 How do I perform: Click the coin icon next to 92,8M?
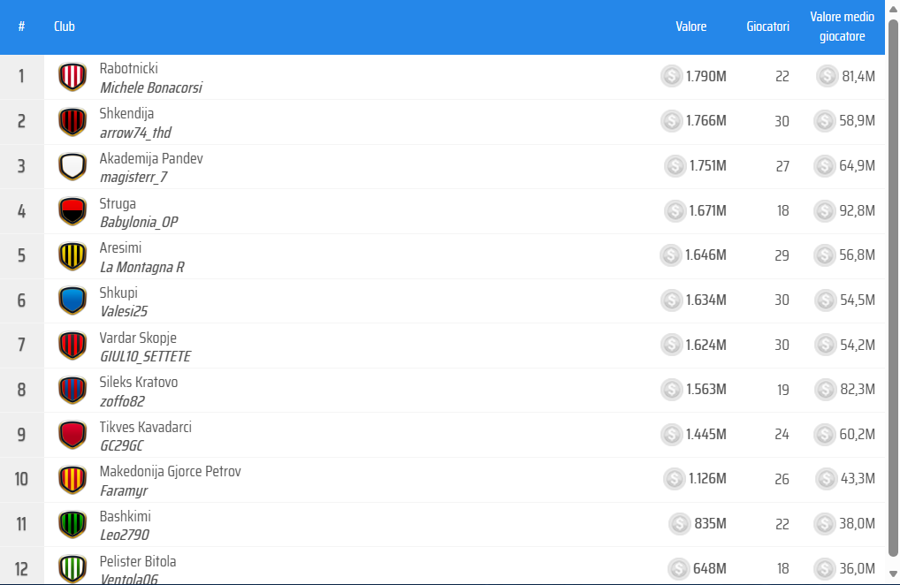click(x=826, y=210)
